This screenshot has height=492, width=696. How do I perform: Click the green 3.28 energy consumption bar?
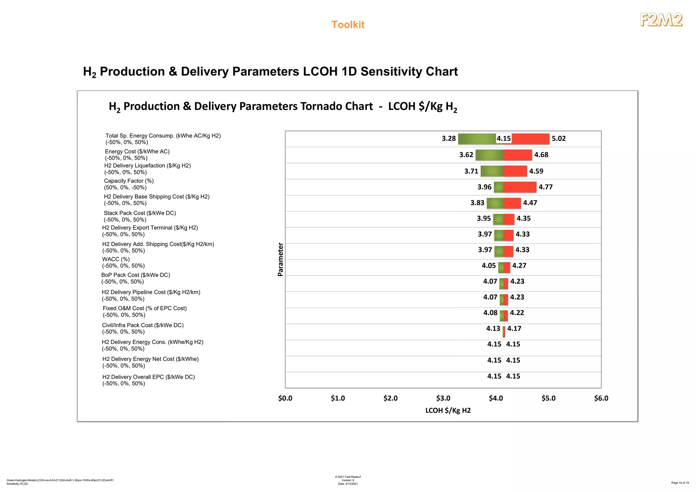[x=476, y=139]
